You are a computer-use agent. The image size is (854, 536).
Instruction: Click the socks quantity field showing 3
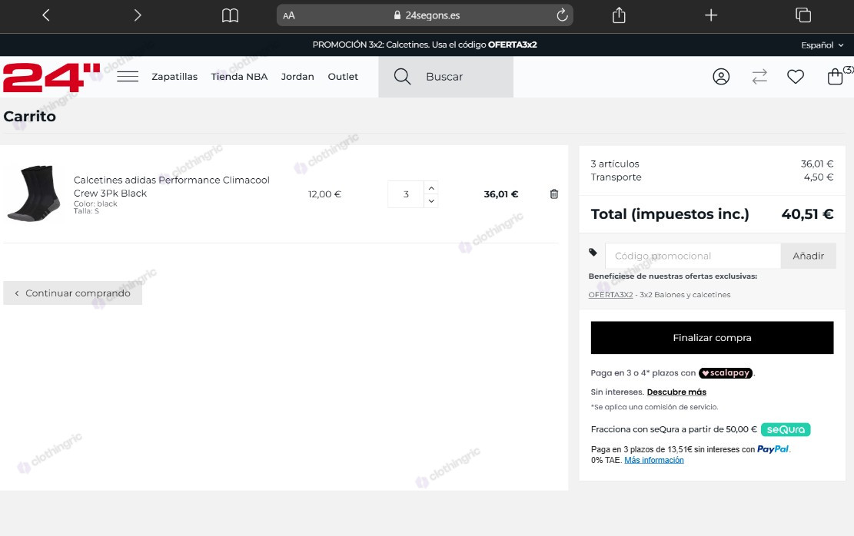coord(406,194)
